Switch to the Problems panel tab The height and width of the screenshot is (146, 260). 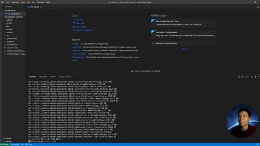click(x=43, y=77)
